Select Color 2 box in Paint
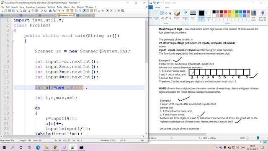This screenshot has height=151, width=268. [x=209, y=16]
